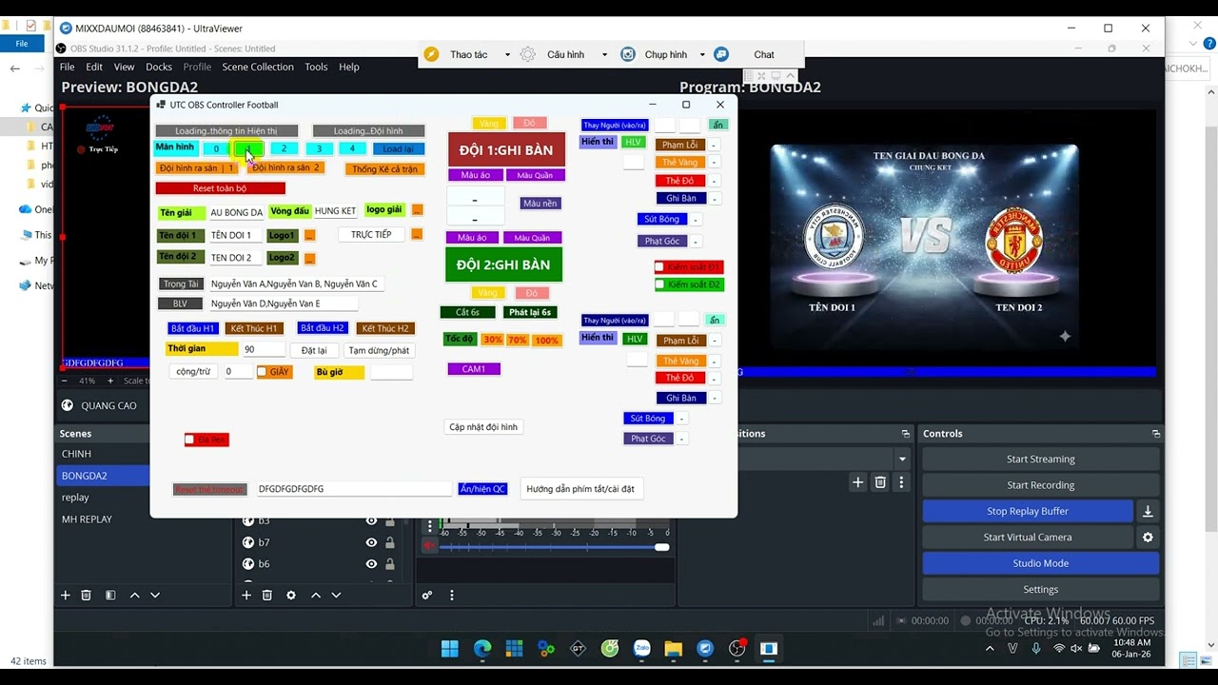Add a new scene with plus icon
This screenshot has width=1218, height=685.
(66, 595)
